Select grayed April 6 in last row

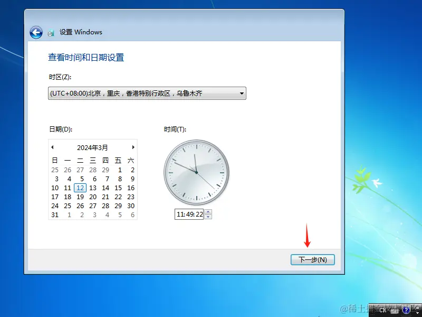(x=132, y=215)
